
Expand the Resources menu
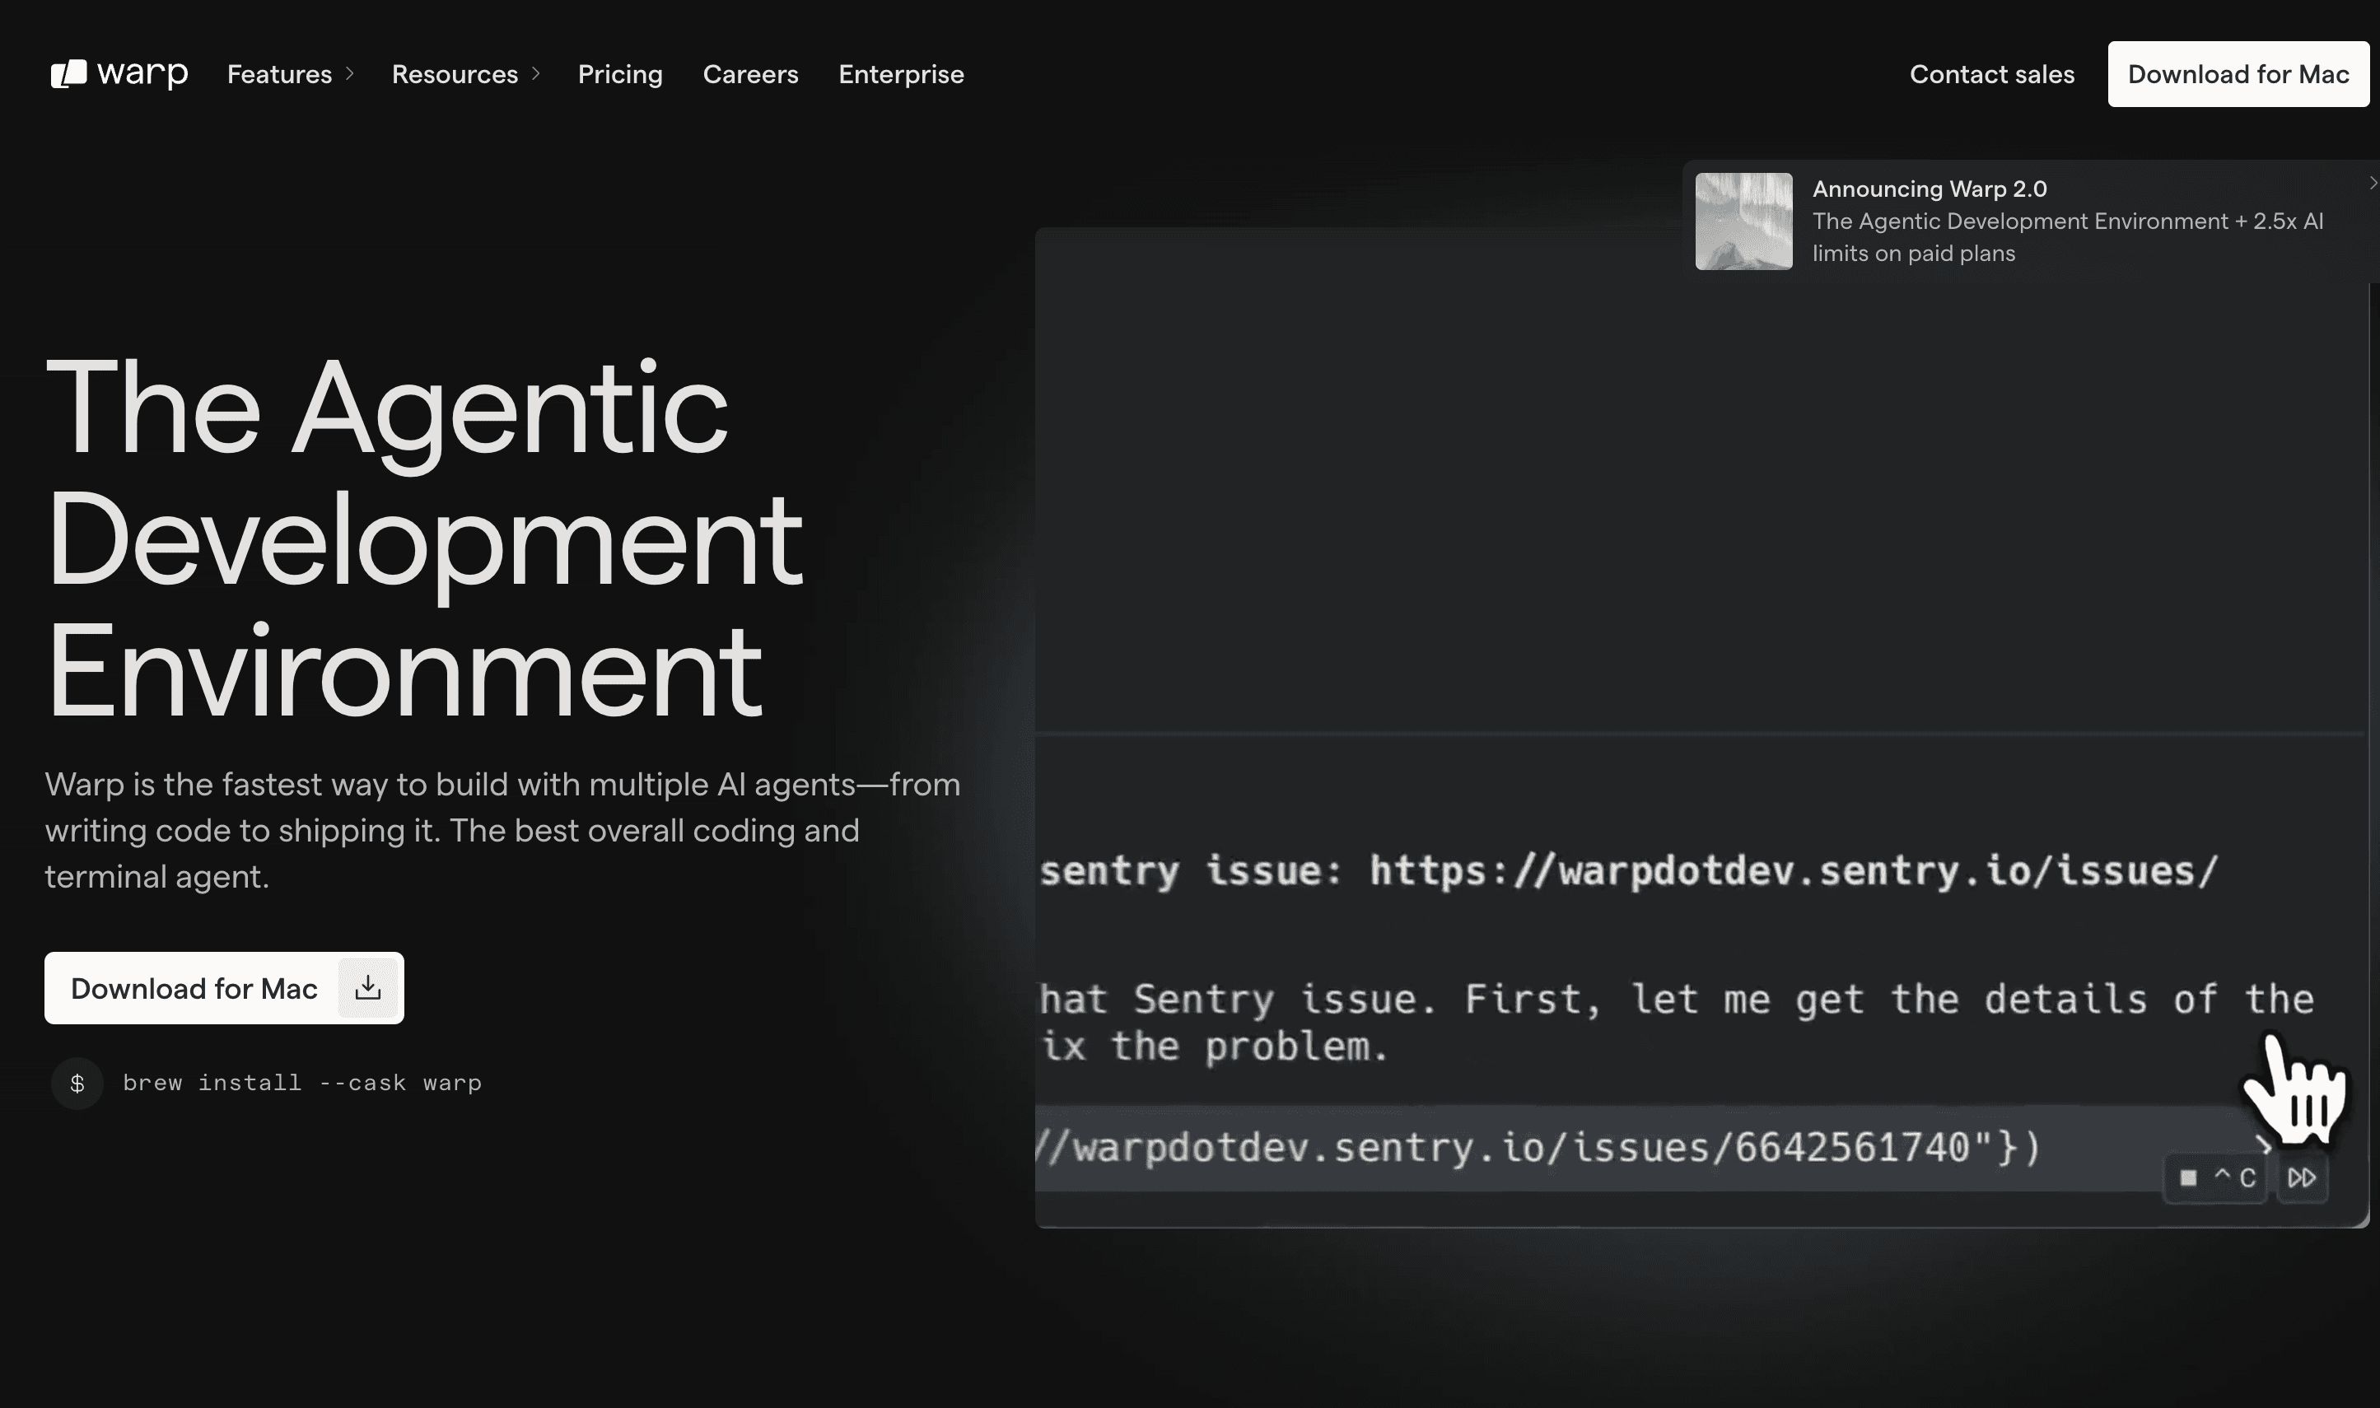coord(466,74)
